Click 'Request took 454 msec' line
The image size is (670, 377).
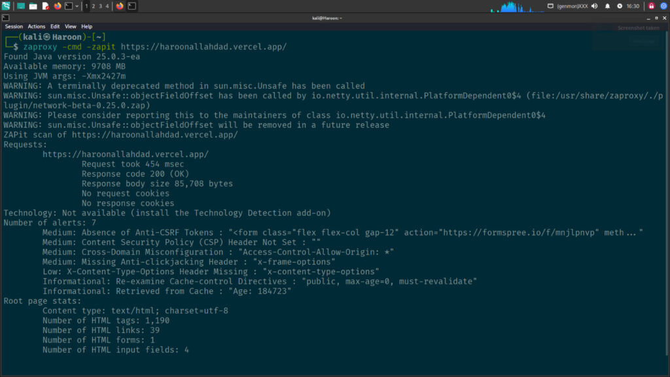133,164
